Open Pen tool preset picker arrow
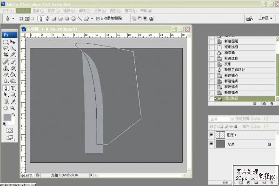 13,19
